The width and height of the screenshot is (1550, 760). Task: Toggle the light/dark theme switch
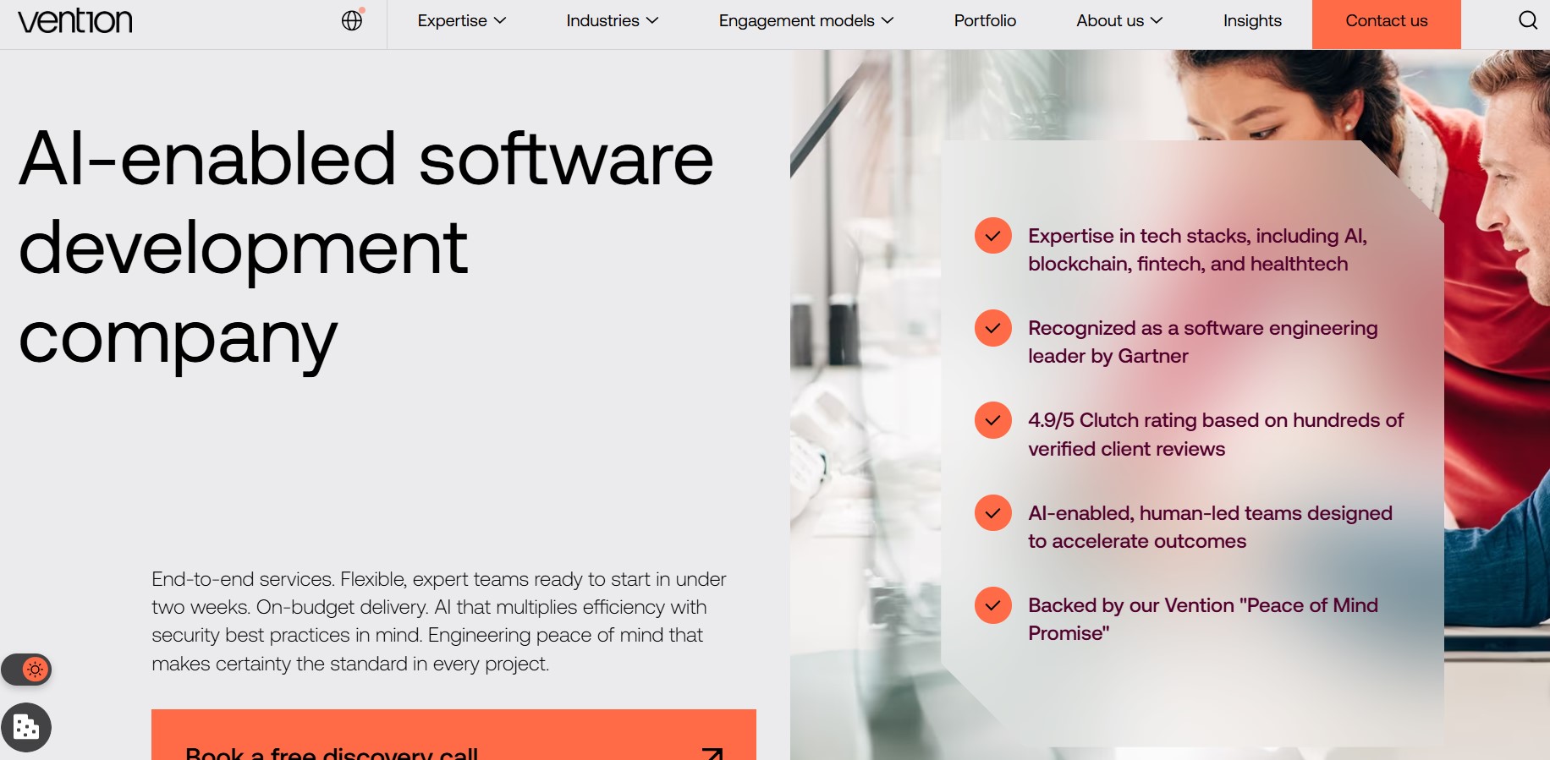(27, 670)
